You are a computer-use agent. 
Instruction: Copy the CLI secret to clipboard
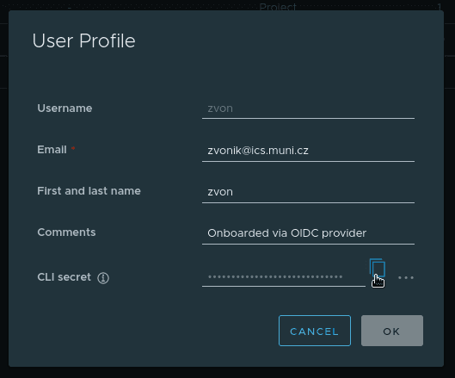[x=378, y=268]
